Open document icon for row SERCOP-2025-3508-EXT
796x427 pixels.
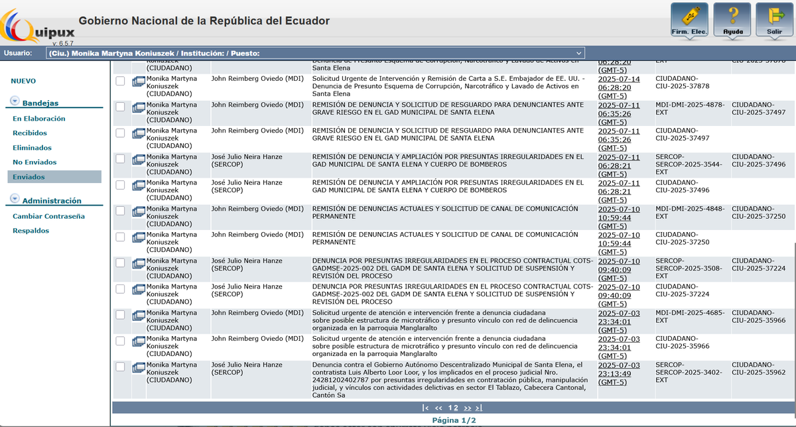(139, 263)
